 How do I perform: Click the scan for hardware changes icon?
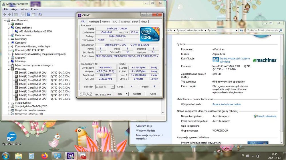[40, 15]
